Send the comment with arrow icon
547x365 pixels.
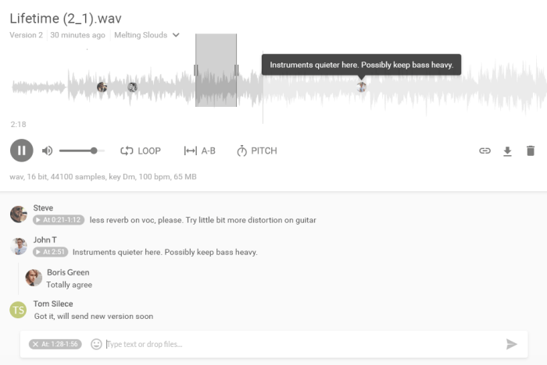[511, 344]
